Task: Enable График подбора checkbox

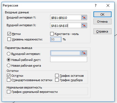Action: 57,80
